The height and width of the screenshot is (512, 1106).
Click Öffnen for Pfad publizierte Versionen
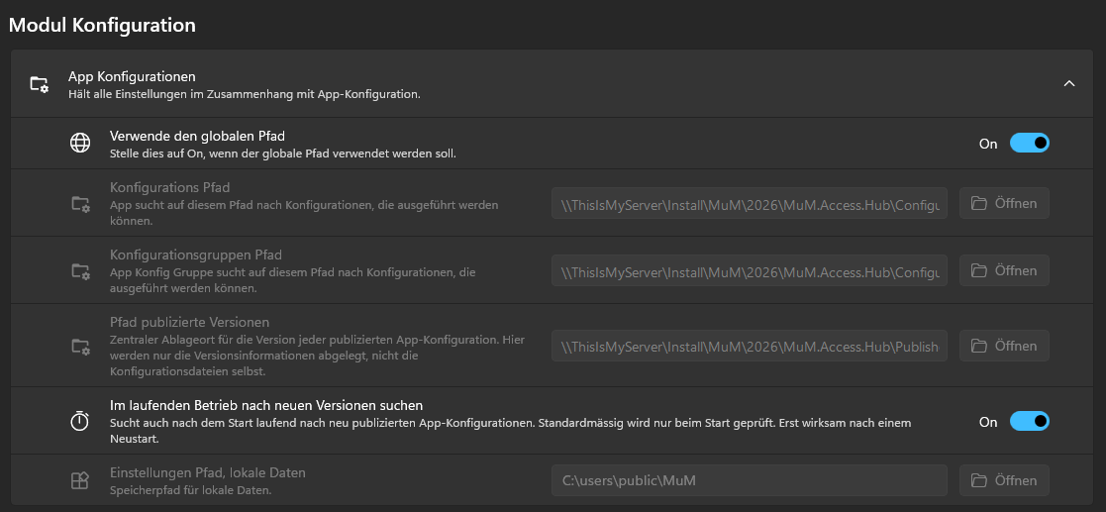[1004, 346]
